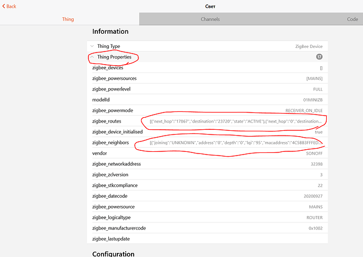Image resolution: width=363 pixels, height=257 pixels.
Task: Switch to the Thing tab
Action: [x=68, y=19]
